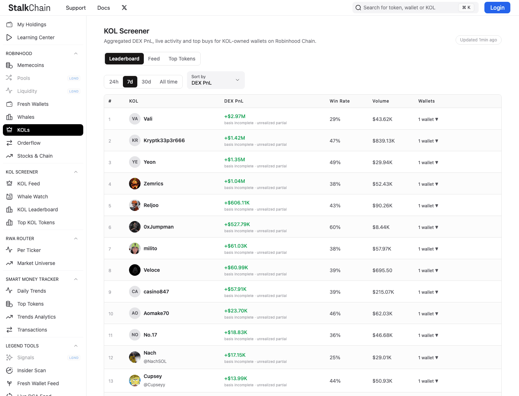Open the X (Twitter) icon link
The height and width of the screenshot is (396, 519).
[x=124, y=8]
